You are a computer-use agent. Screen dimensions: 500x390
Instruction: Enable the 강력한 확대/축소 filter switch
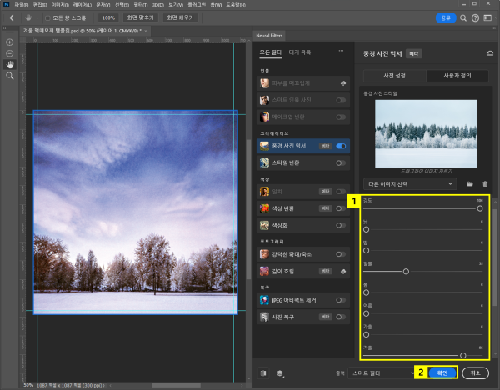pos(341,254)
